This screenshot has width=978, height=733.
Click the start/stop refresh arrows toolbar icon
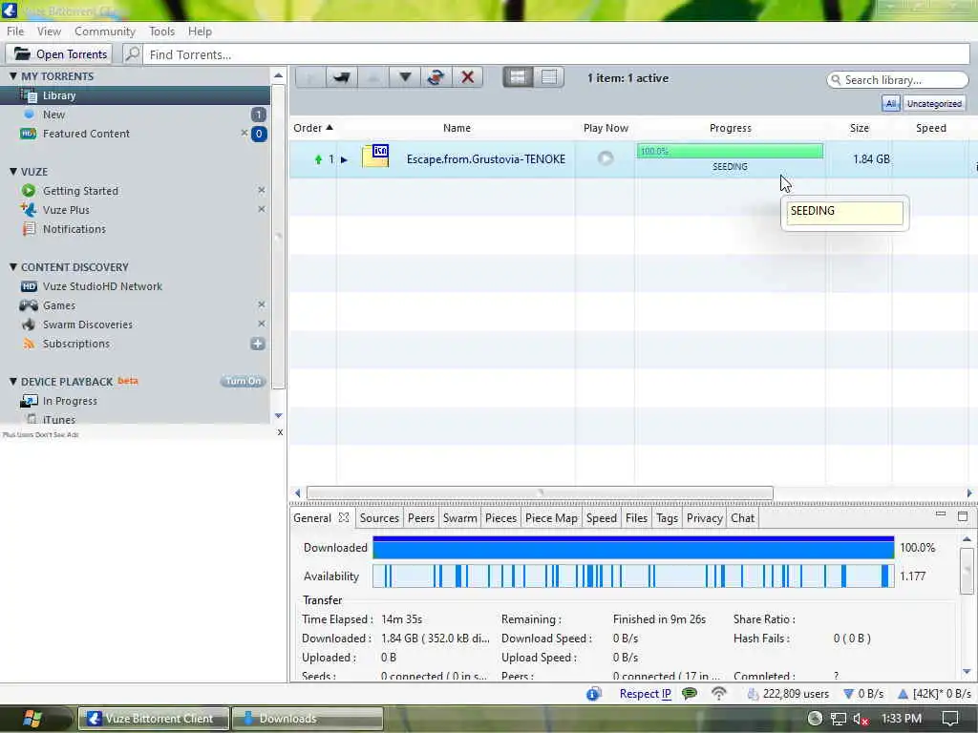click(436, 77)
